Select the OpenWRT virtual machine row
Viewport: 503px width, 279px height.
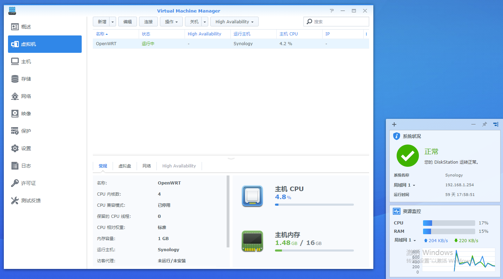(x=231, y=44)
